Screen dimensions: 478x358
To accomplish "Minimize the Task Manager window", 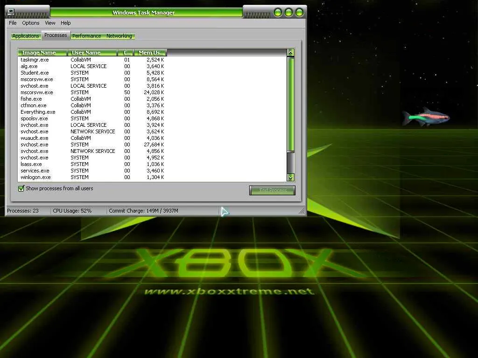I will (x=278, y=13).
